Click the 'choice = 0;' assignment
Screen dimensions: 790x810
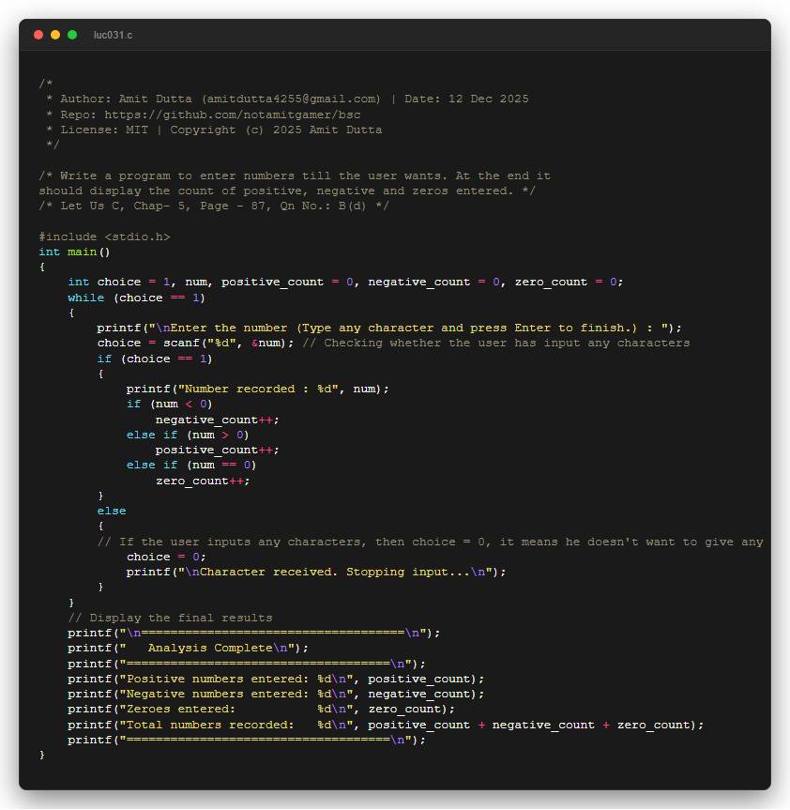click(166, 557)
